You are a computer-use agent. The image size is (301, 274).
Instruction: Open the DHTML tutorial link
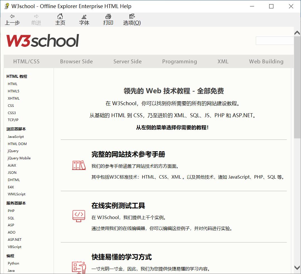pyautogui.click(x=14, y=180)
